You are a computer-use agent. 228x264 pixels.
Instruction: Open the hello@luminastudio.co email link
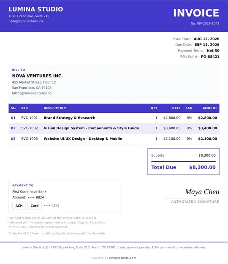point(26,21)
